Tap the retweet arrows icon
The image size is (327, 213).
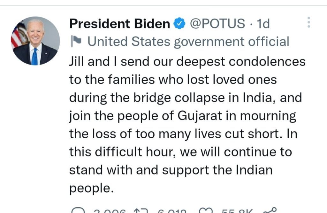pos(141,211)
